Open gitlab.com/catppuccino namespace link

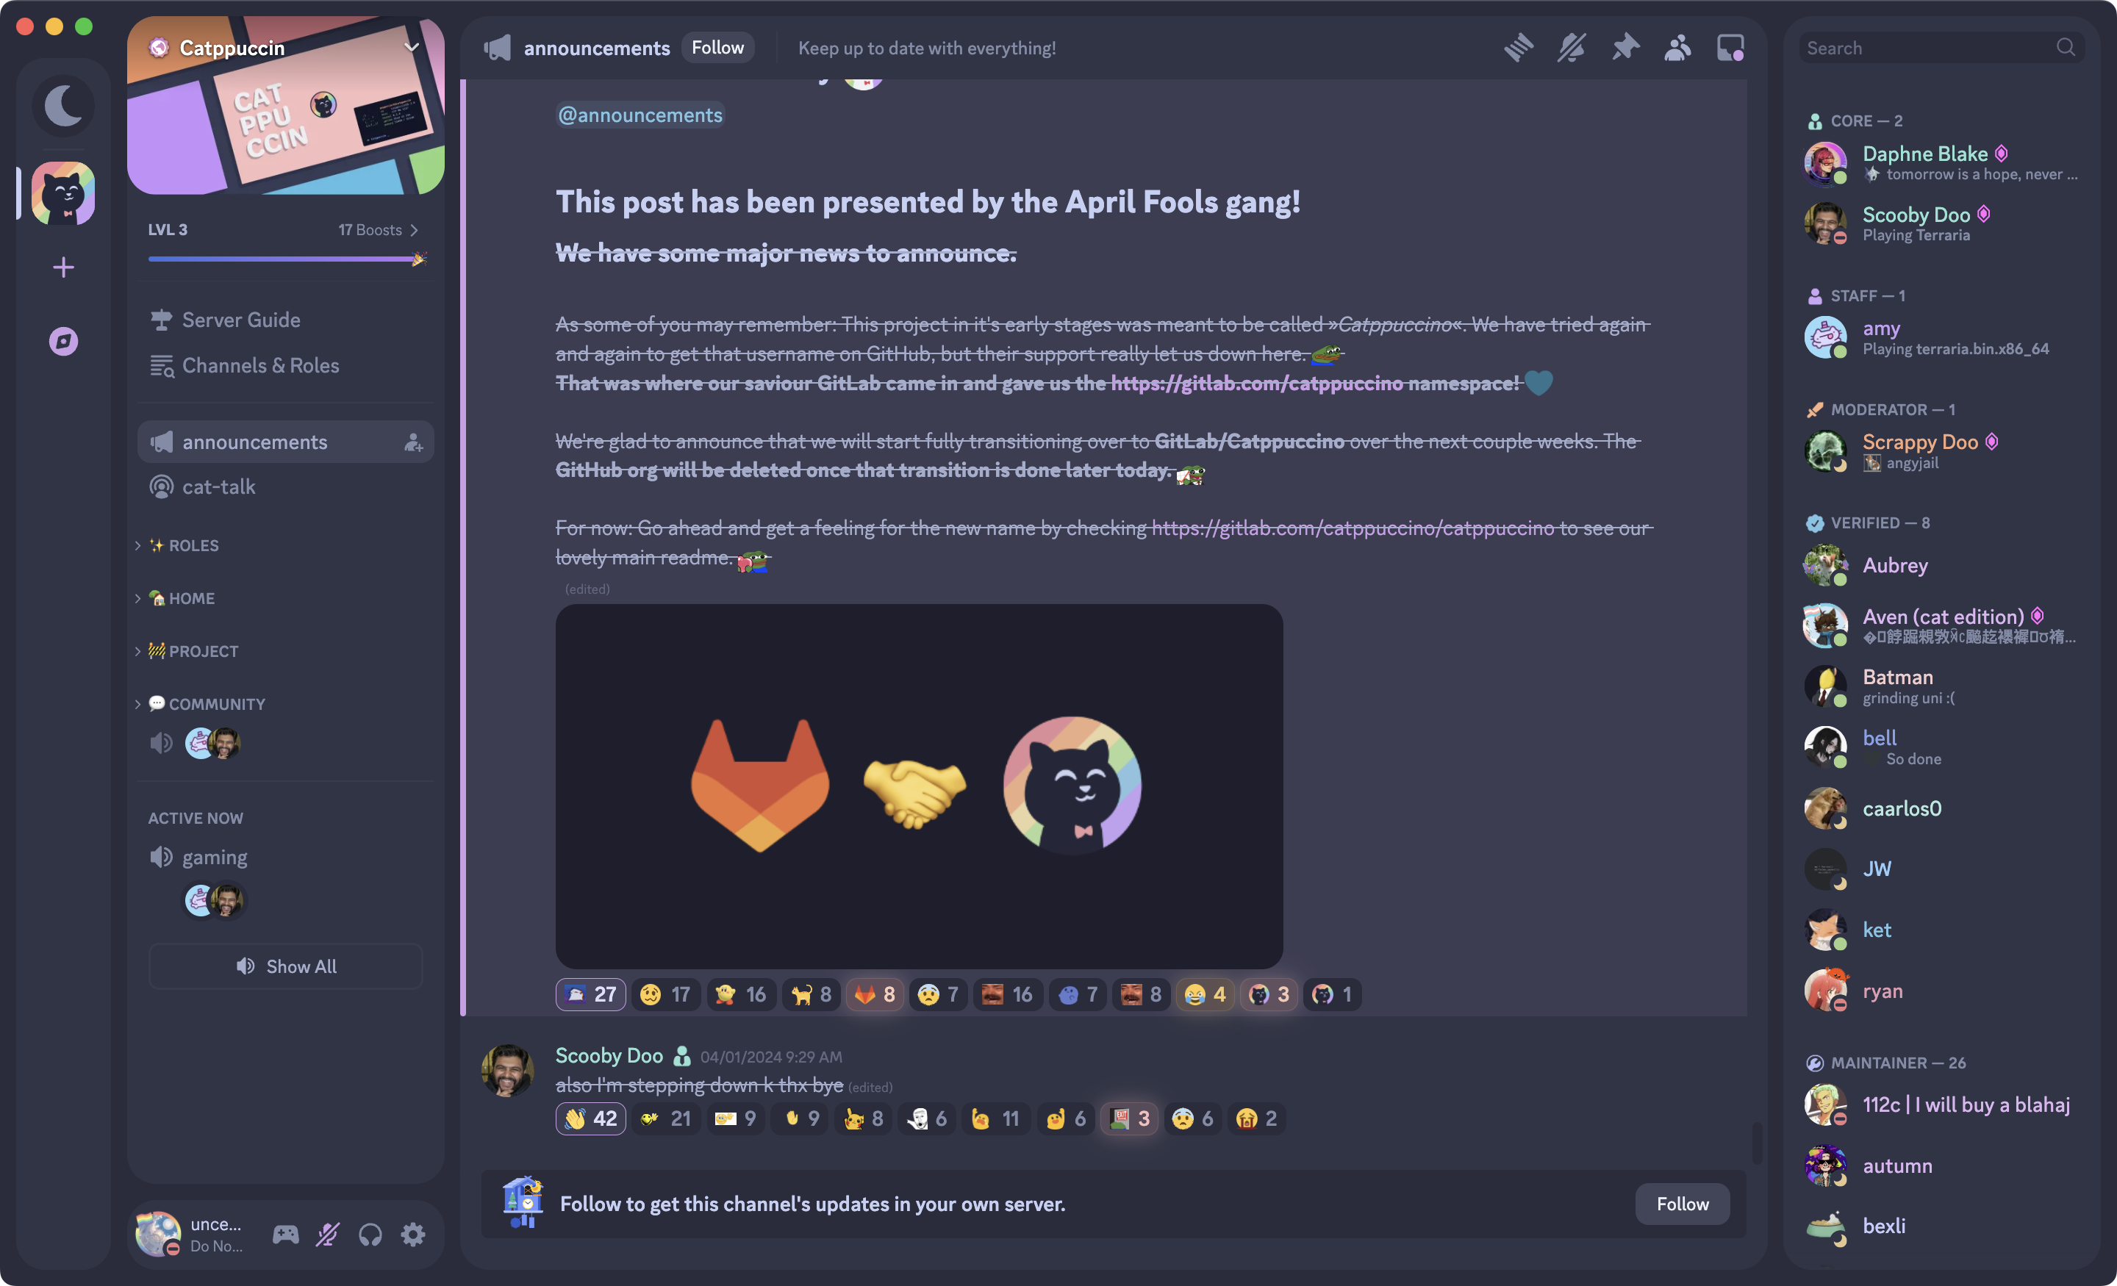tap(1256, 383)
